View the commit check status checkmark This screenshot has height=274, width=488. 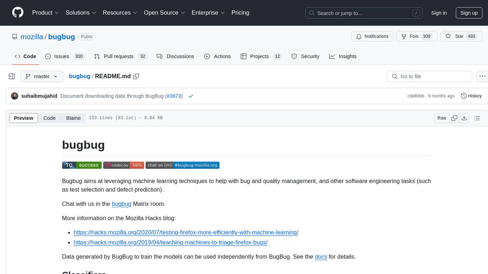tap(191, 96)
